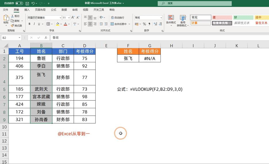Increase font size with the large A icon

click(x=73, y=17)
